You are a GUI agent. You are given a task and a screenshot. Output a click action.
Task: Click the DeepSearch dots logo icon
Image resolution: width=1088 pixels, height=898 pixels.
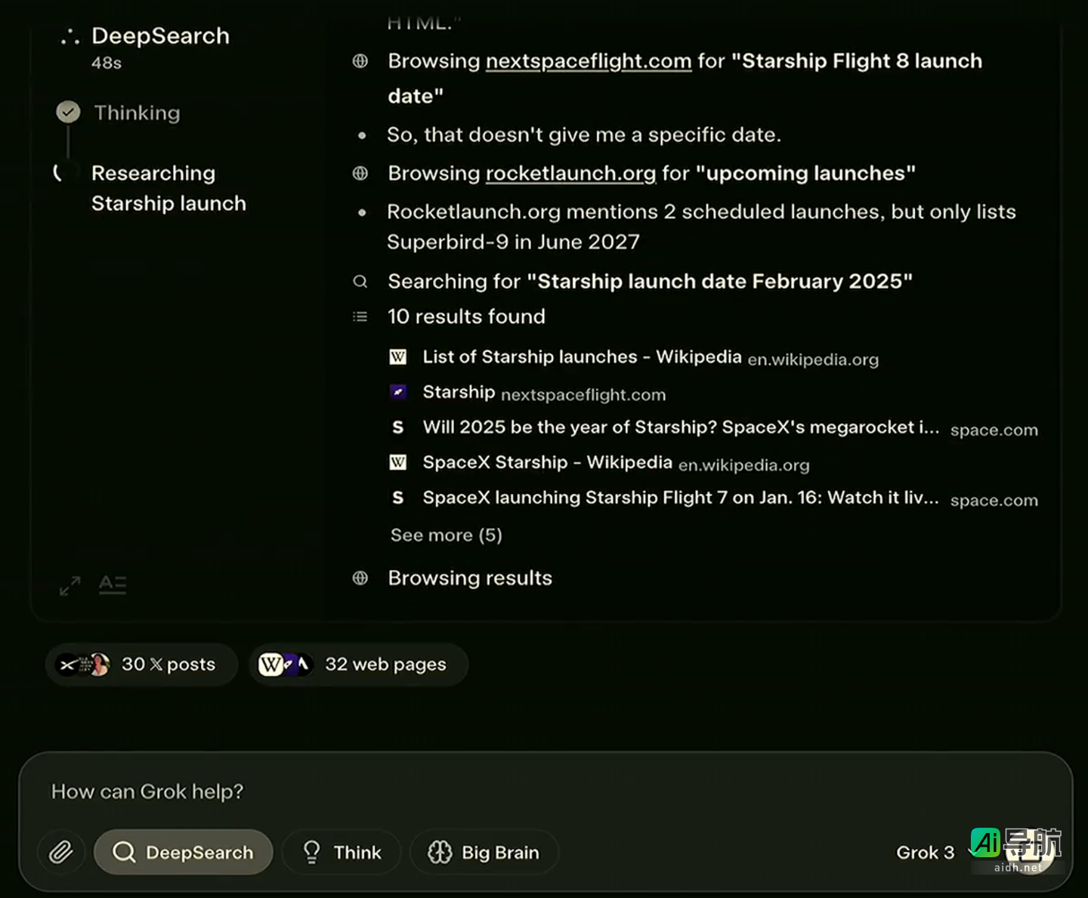tap(70, 37)
